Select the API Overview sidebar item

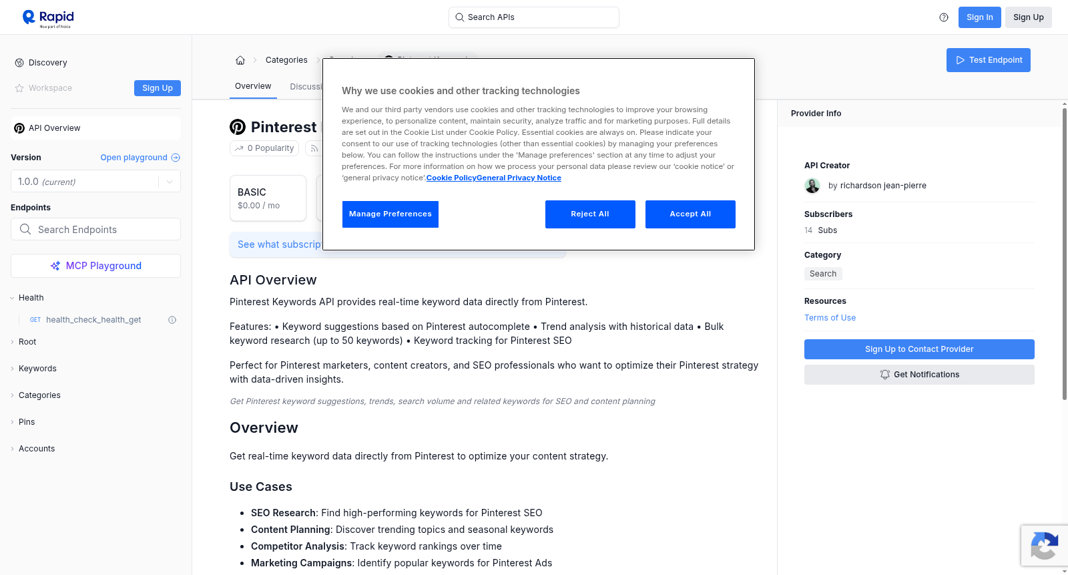(x=95, y=128)
